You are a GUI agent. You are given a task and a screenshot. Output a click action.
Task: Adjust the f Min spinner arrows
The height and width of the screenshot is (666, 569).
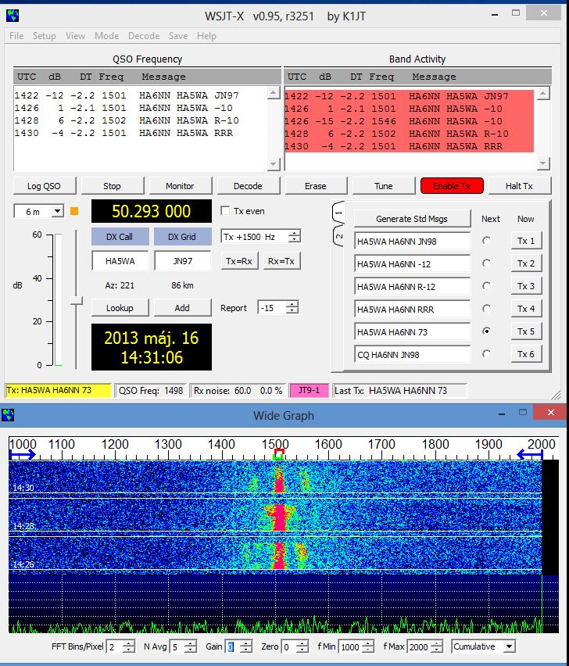tap(368, 647)
